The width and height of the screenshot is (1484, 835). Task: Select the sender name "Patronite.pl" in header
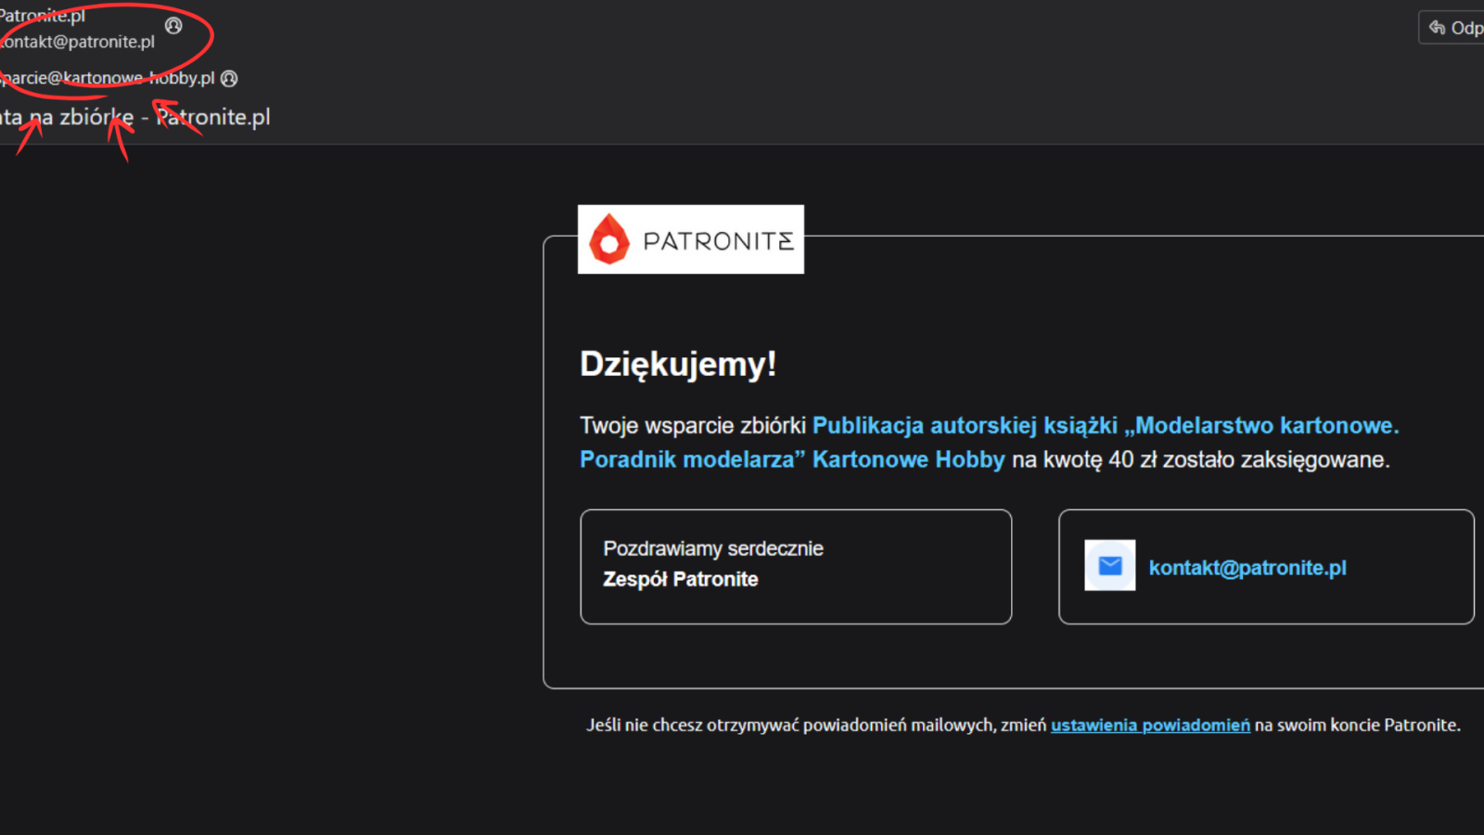[x=43, y=16]
